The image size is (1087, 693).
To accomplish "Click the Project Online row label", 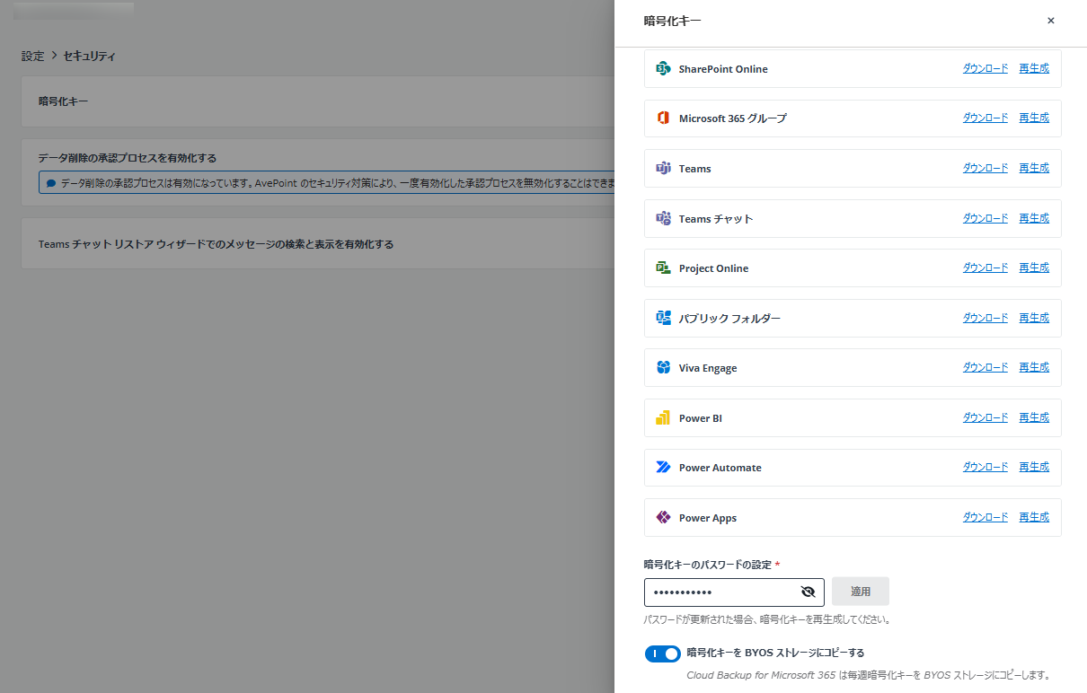I will pos(713,268).
